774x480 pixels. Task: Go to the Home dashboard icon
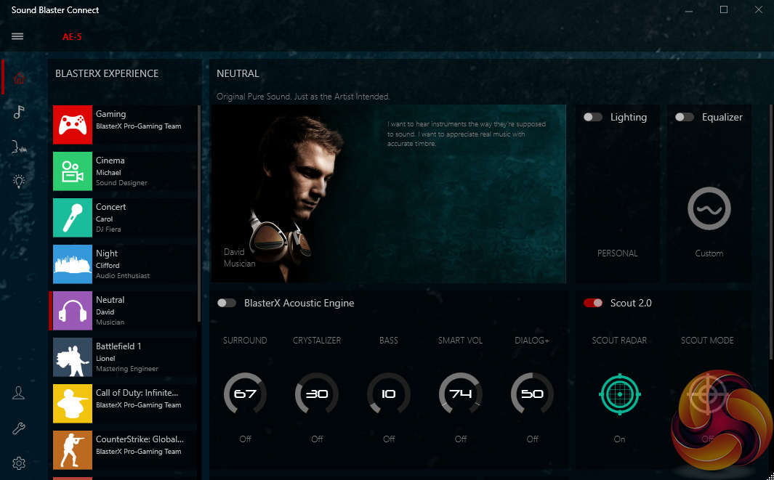coord(19,78)
